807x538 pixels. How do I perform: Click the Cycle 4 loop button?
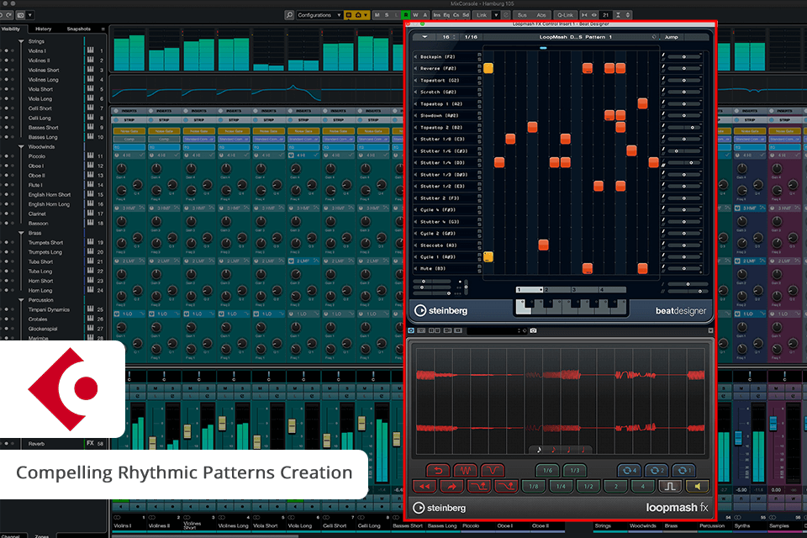(x=630, y=471)
